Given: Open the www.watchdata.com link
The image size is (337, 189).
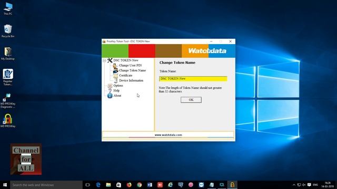Looking at the screenshot, I should [168, 135].
